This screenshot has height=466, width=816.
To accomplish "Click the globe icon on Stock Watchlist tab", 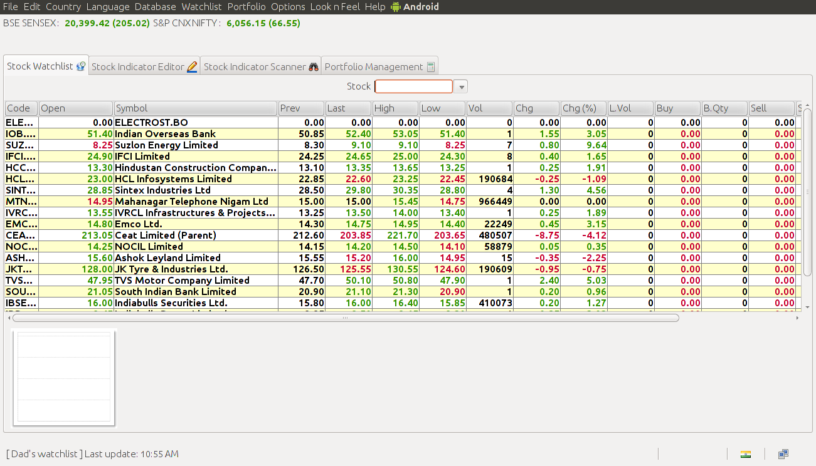I will click(x=81, y=65).
